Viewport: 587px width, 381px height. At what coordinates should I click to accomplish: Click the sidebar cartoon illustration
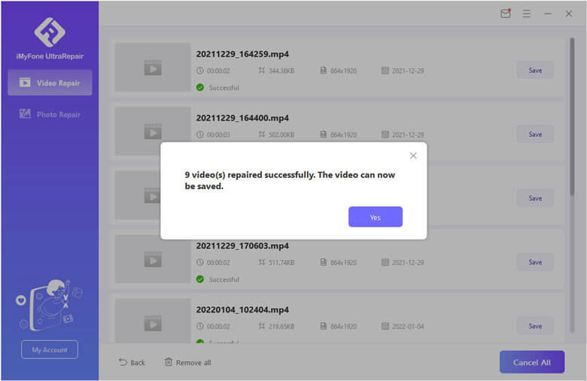coord(50,303)
